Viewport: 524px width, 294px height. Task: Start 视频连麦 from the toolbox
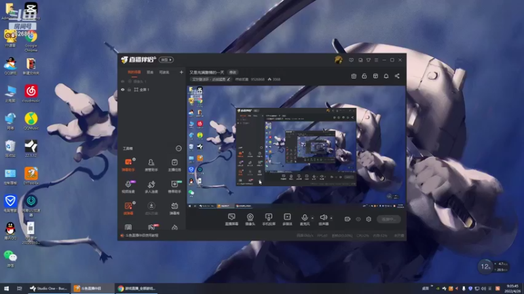[128, 187]
